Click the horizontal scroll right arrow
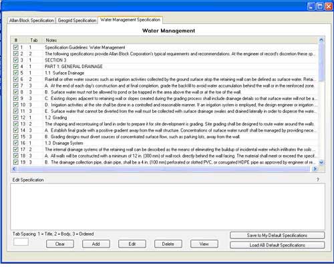 (x=315, y=169)
